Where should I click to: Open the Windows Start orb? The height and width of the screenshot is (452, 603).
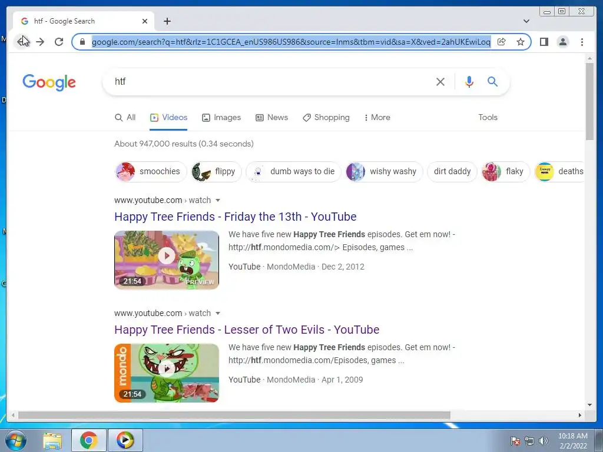point(15,440)
